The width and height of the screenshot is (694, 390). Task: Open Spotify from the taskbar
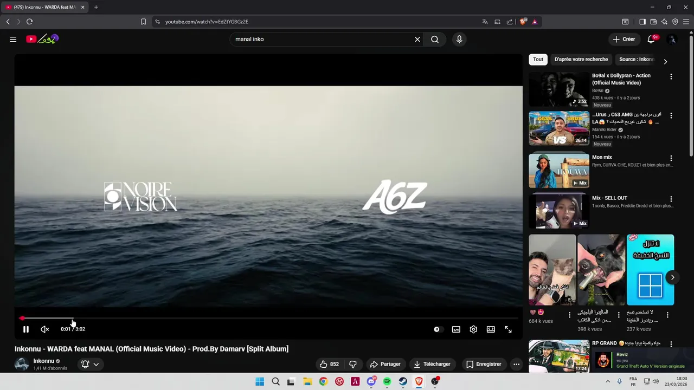(x=387, y=381)
